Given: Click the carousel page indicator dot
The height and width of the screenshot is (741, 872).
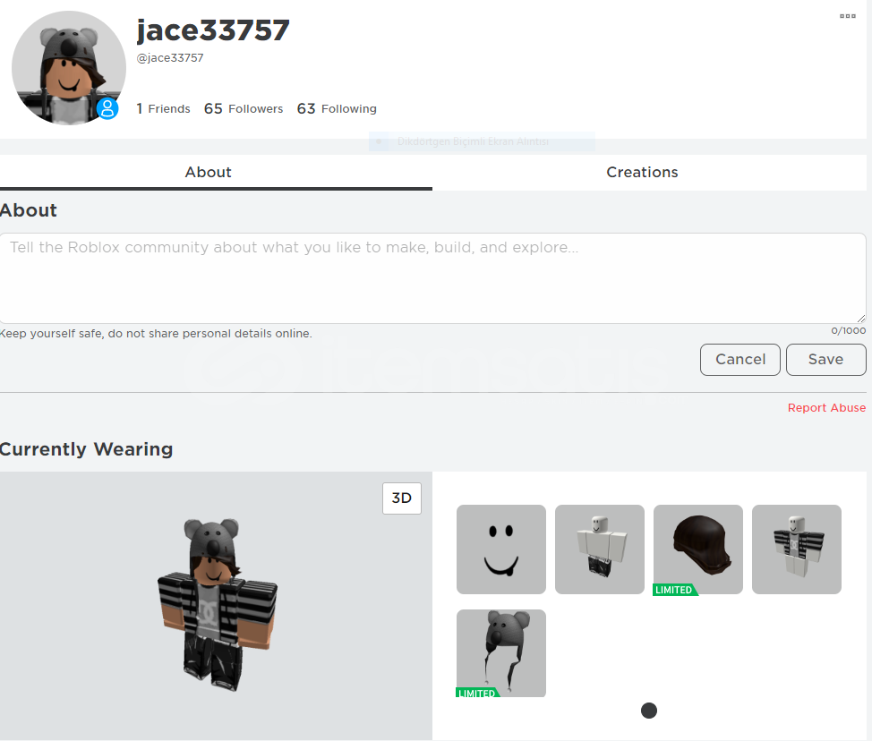Looking at the screenshot, I should pos(649,711).
